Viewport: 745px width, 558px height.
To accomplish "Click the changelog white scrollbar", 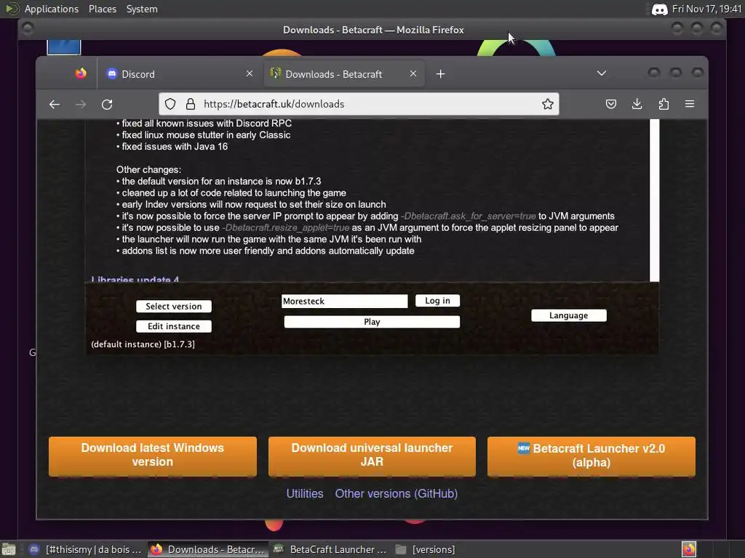I will (x=654, y=201).
